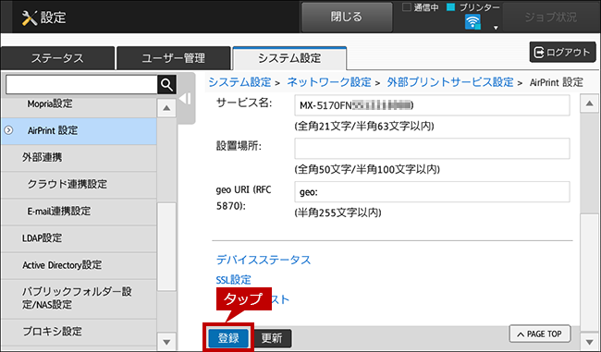Image resolution: width=601 pixels, height=352 pixels.
Task: Click the sidebar scroll down arrow
Action: click(166, 342)
